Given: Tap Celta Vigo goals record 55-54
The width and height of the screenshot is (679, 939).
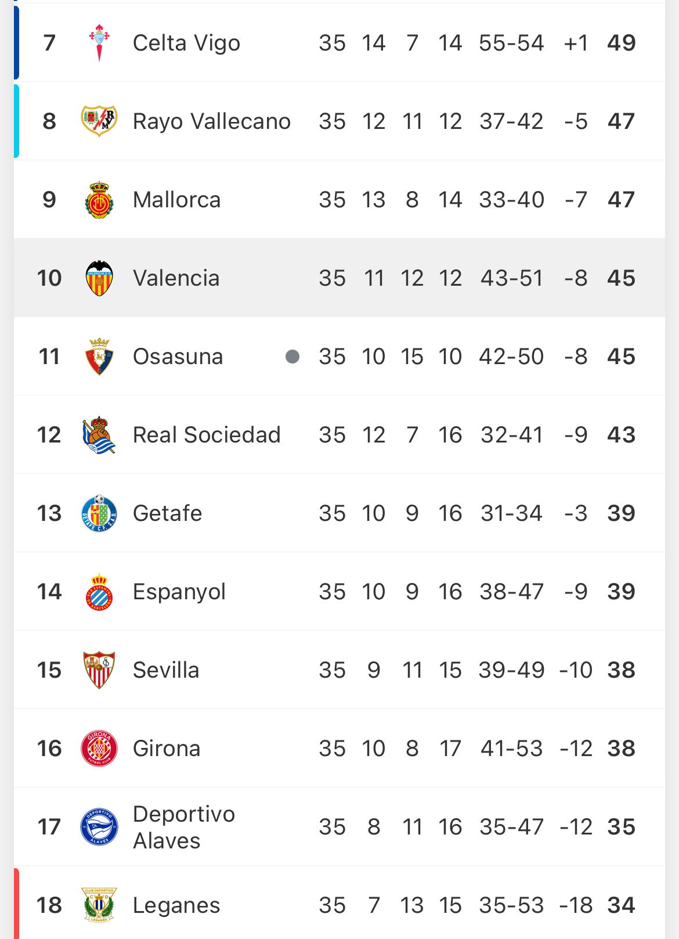Looking at the screenshot, I should click(x=511, y=43).
